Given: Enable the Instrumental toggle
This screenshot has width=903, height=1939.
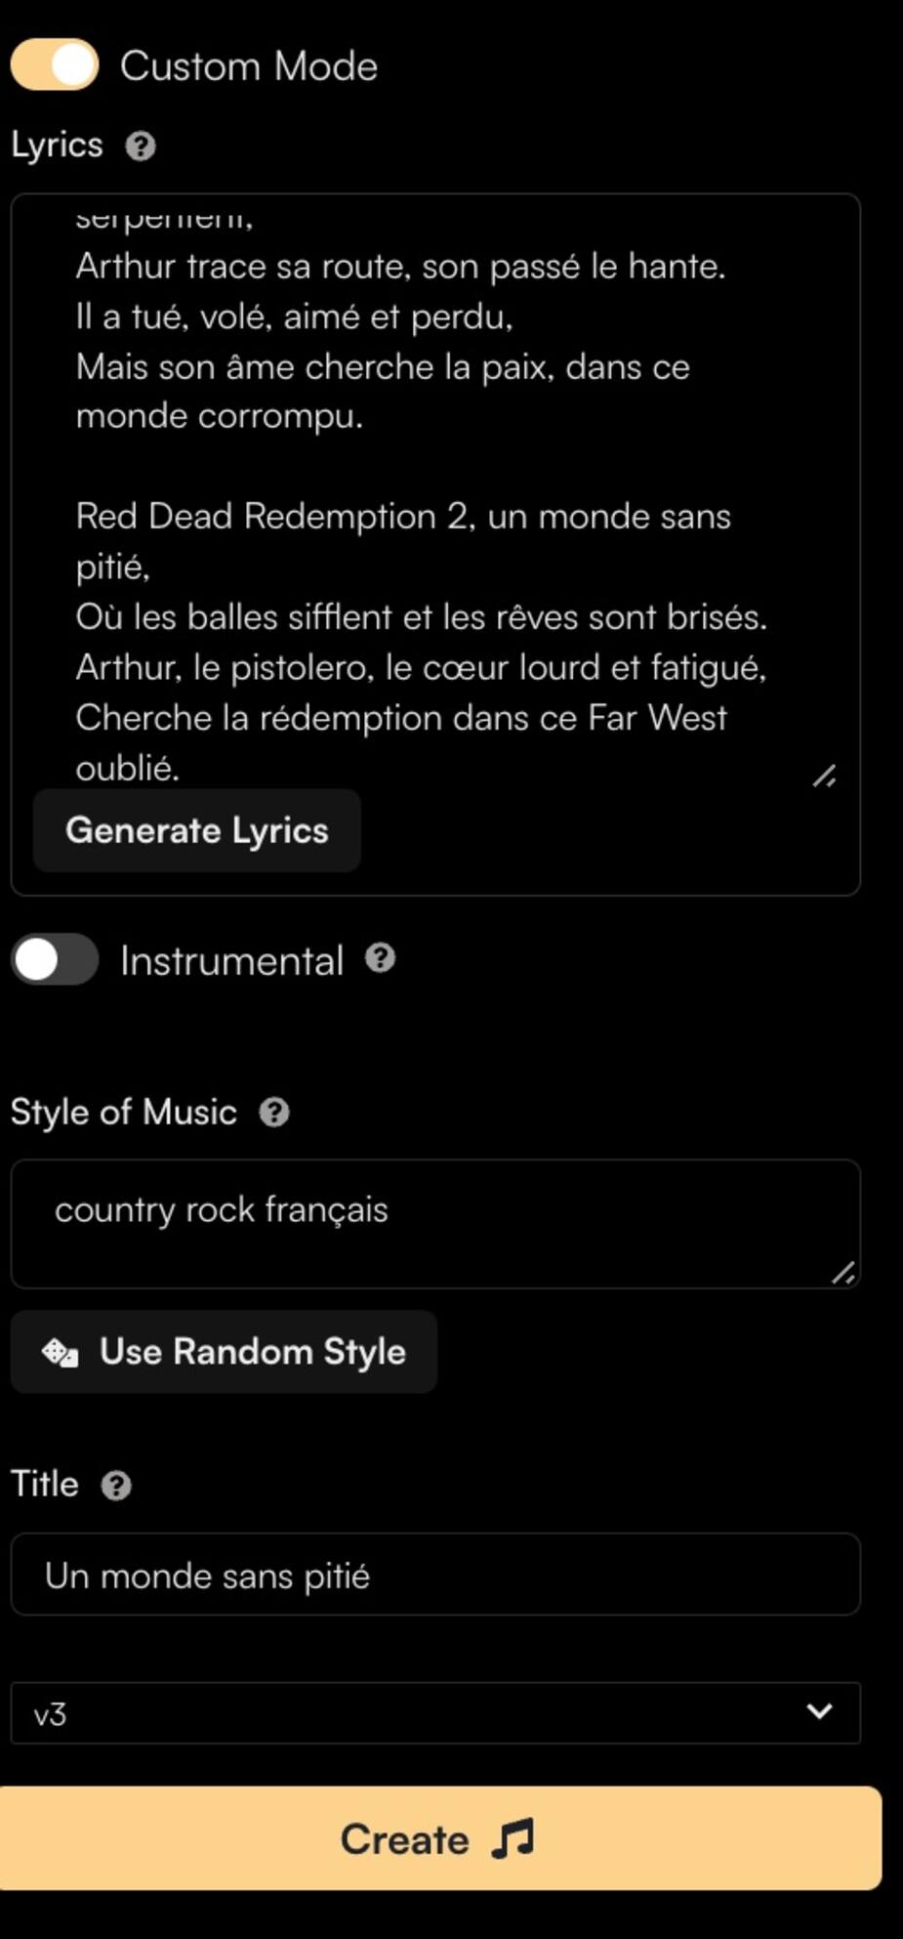Looking at the screenshot, I should click(x=55, y=959).
